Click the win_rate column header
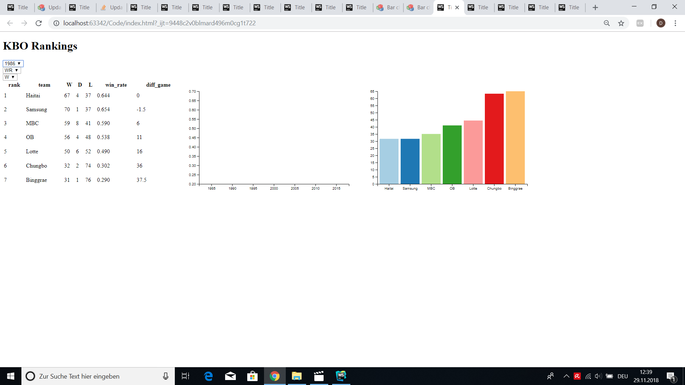 (116, 85)
